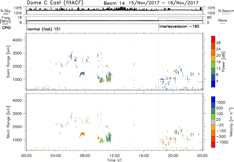Click the "2000" tick on the velocity panel
The width and height of the screenshot is (234, 162).
[x=17, y=127]
